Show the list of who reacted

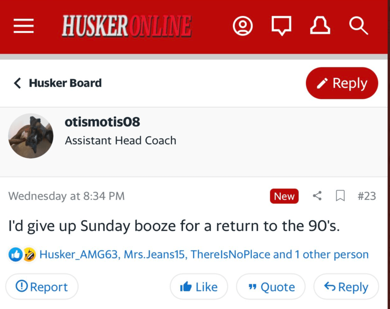pyautogui.click(x=204, y=254)
